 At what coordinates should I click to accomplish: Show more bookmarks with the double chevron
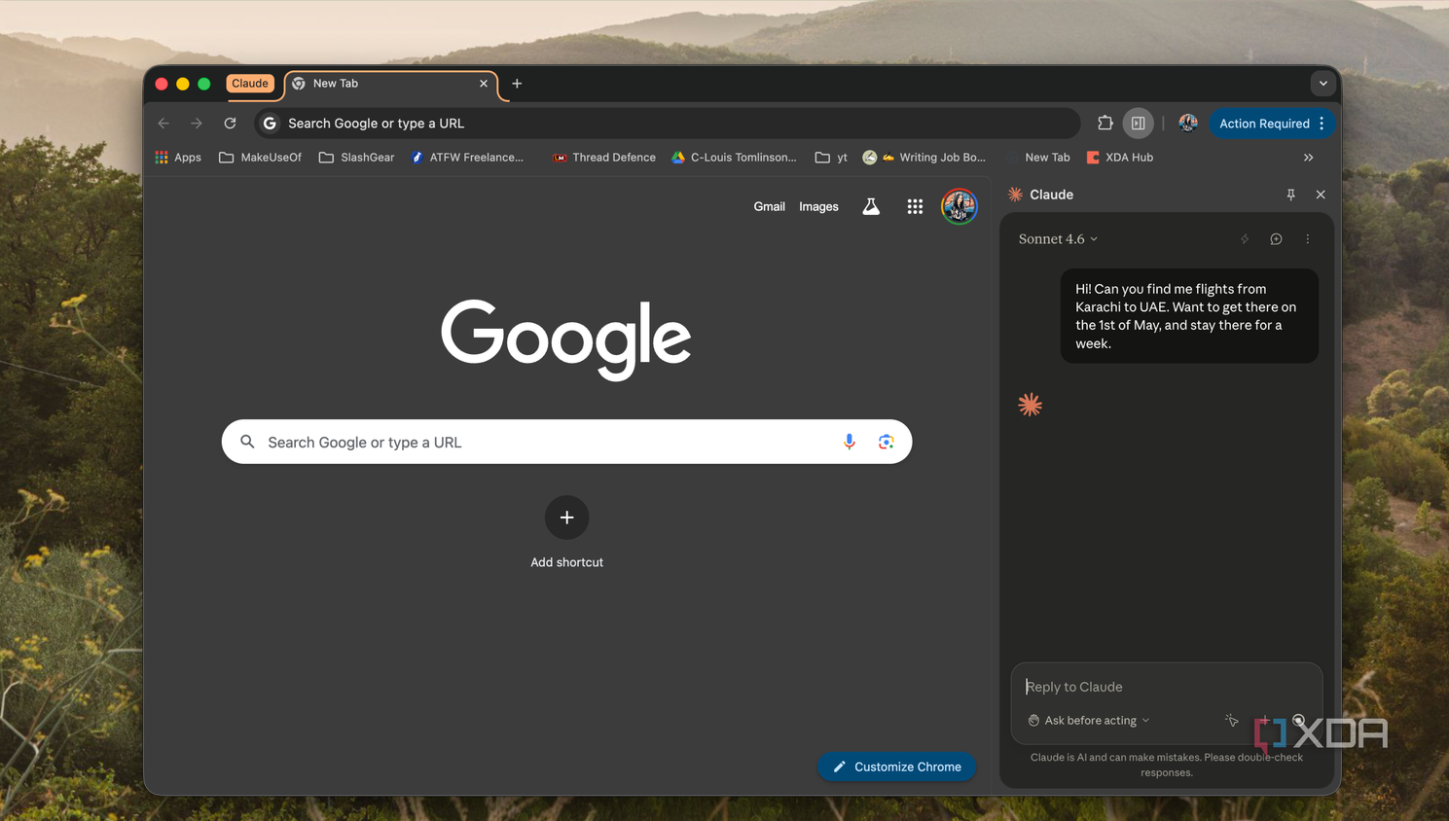point(1309,158)
